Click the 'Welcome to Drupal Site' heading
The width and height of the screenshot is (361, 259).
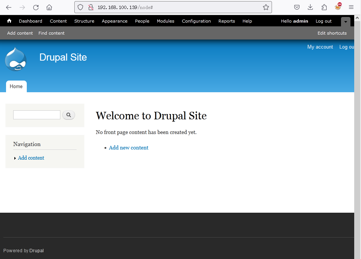[151, 116]
